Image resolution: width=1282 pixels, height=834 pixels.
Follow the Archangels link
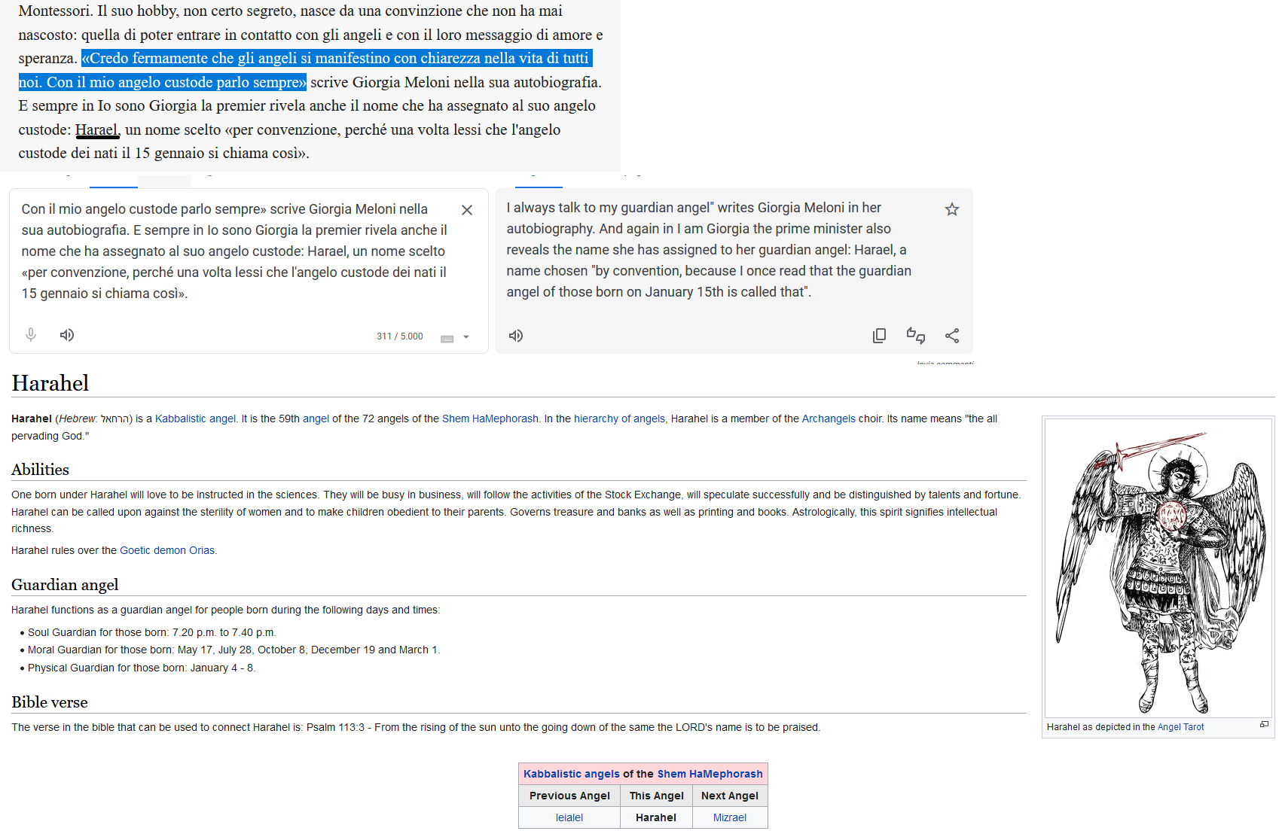click(x=829, y=419)
